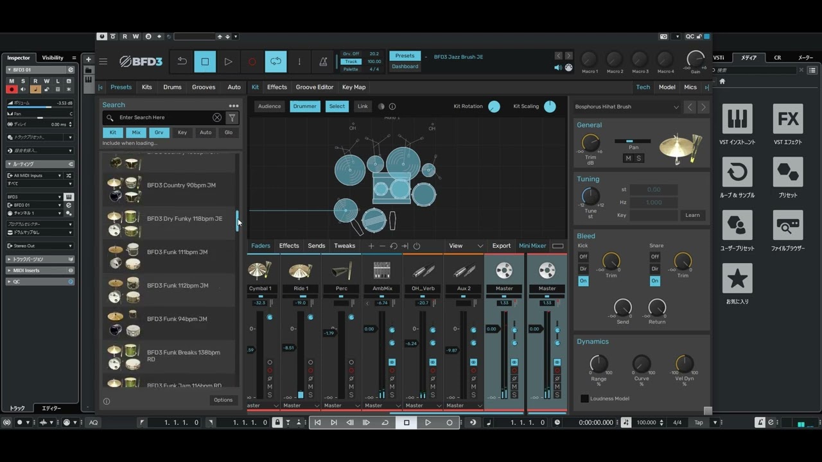Click the panic exclamation button
Screen dimensions: 822x462
[299, 62]
